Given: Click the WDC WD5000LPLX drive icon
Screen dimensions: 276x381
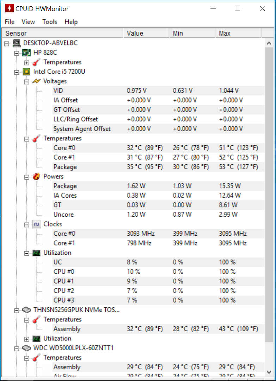Looking at the screenshot, I should pyautogui.click(x=26, y=348).
